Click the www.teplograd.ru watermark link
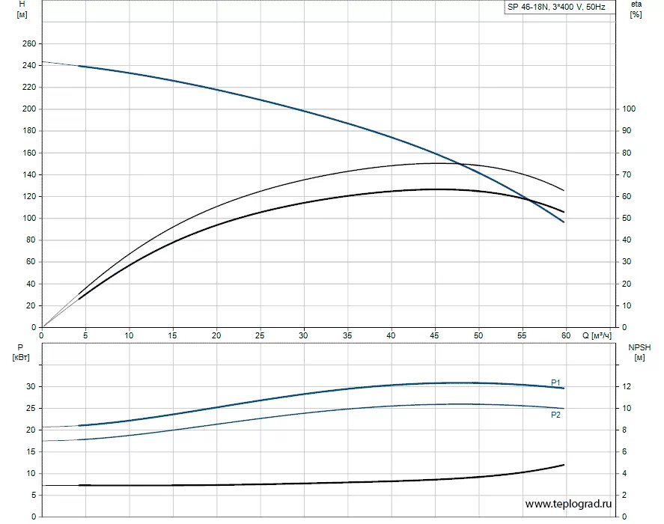664x524 pixels. click(x=568, y=504)
